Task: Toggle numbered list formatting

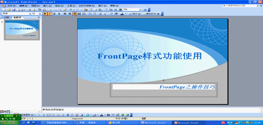Action: [x=90, y=14]
